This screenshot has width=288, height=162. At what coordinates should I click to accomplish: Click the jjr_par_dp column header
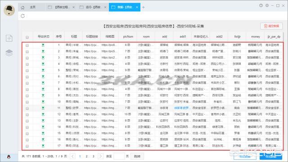point(274,36)
